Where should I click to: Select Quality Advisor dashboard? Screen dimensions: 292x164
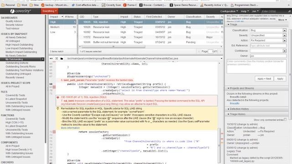point(14,21)
